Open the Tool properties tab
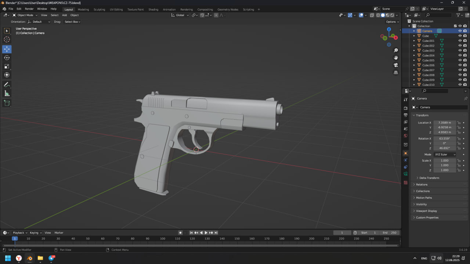Image resolution: width=470 pixels, height=264 pixels. 405,99
